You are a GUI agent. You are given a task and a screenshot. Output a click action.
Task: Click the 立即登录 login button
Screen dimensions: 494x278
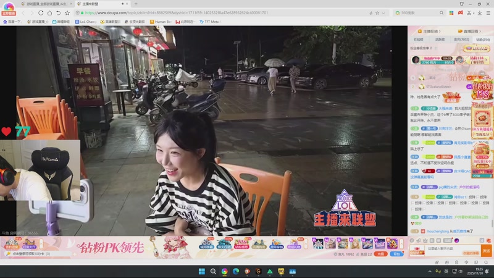click(9, 13)
